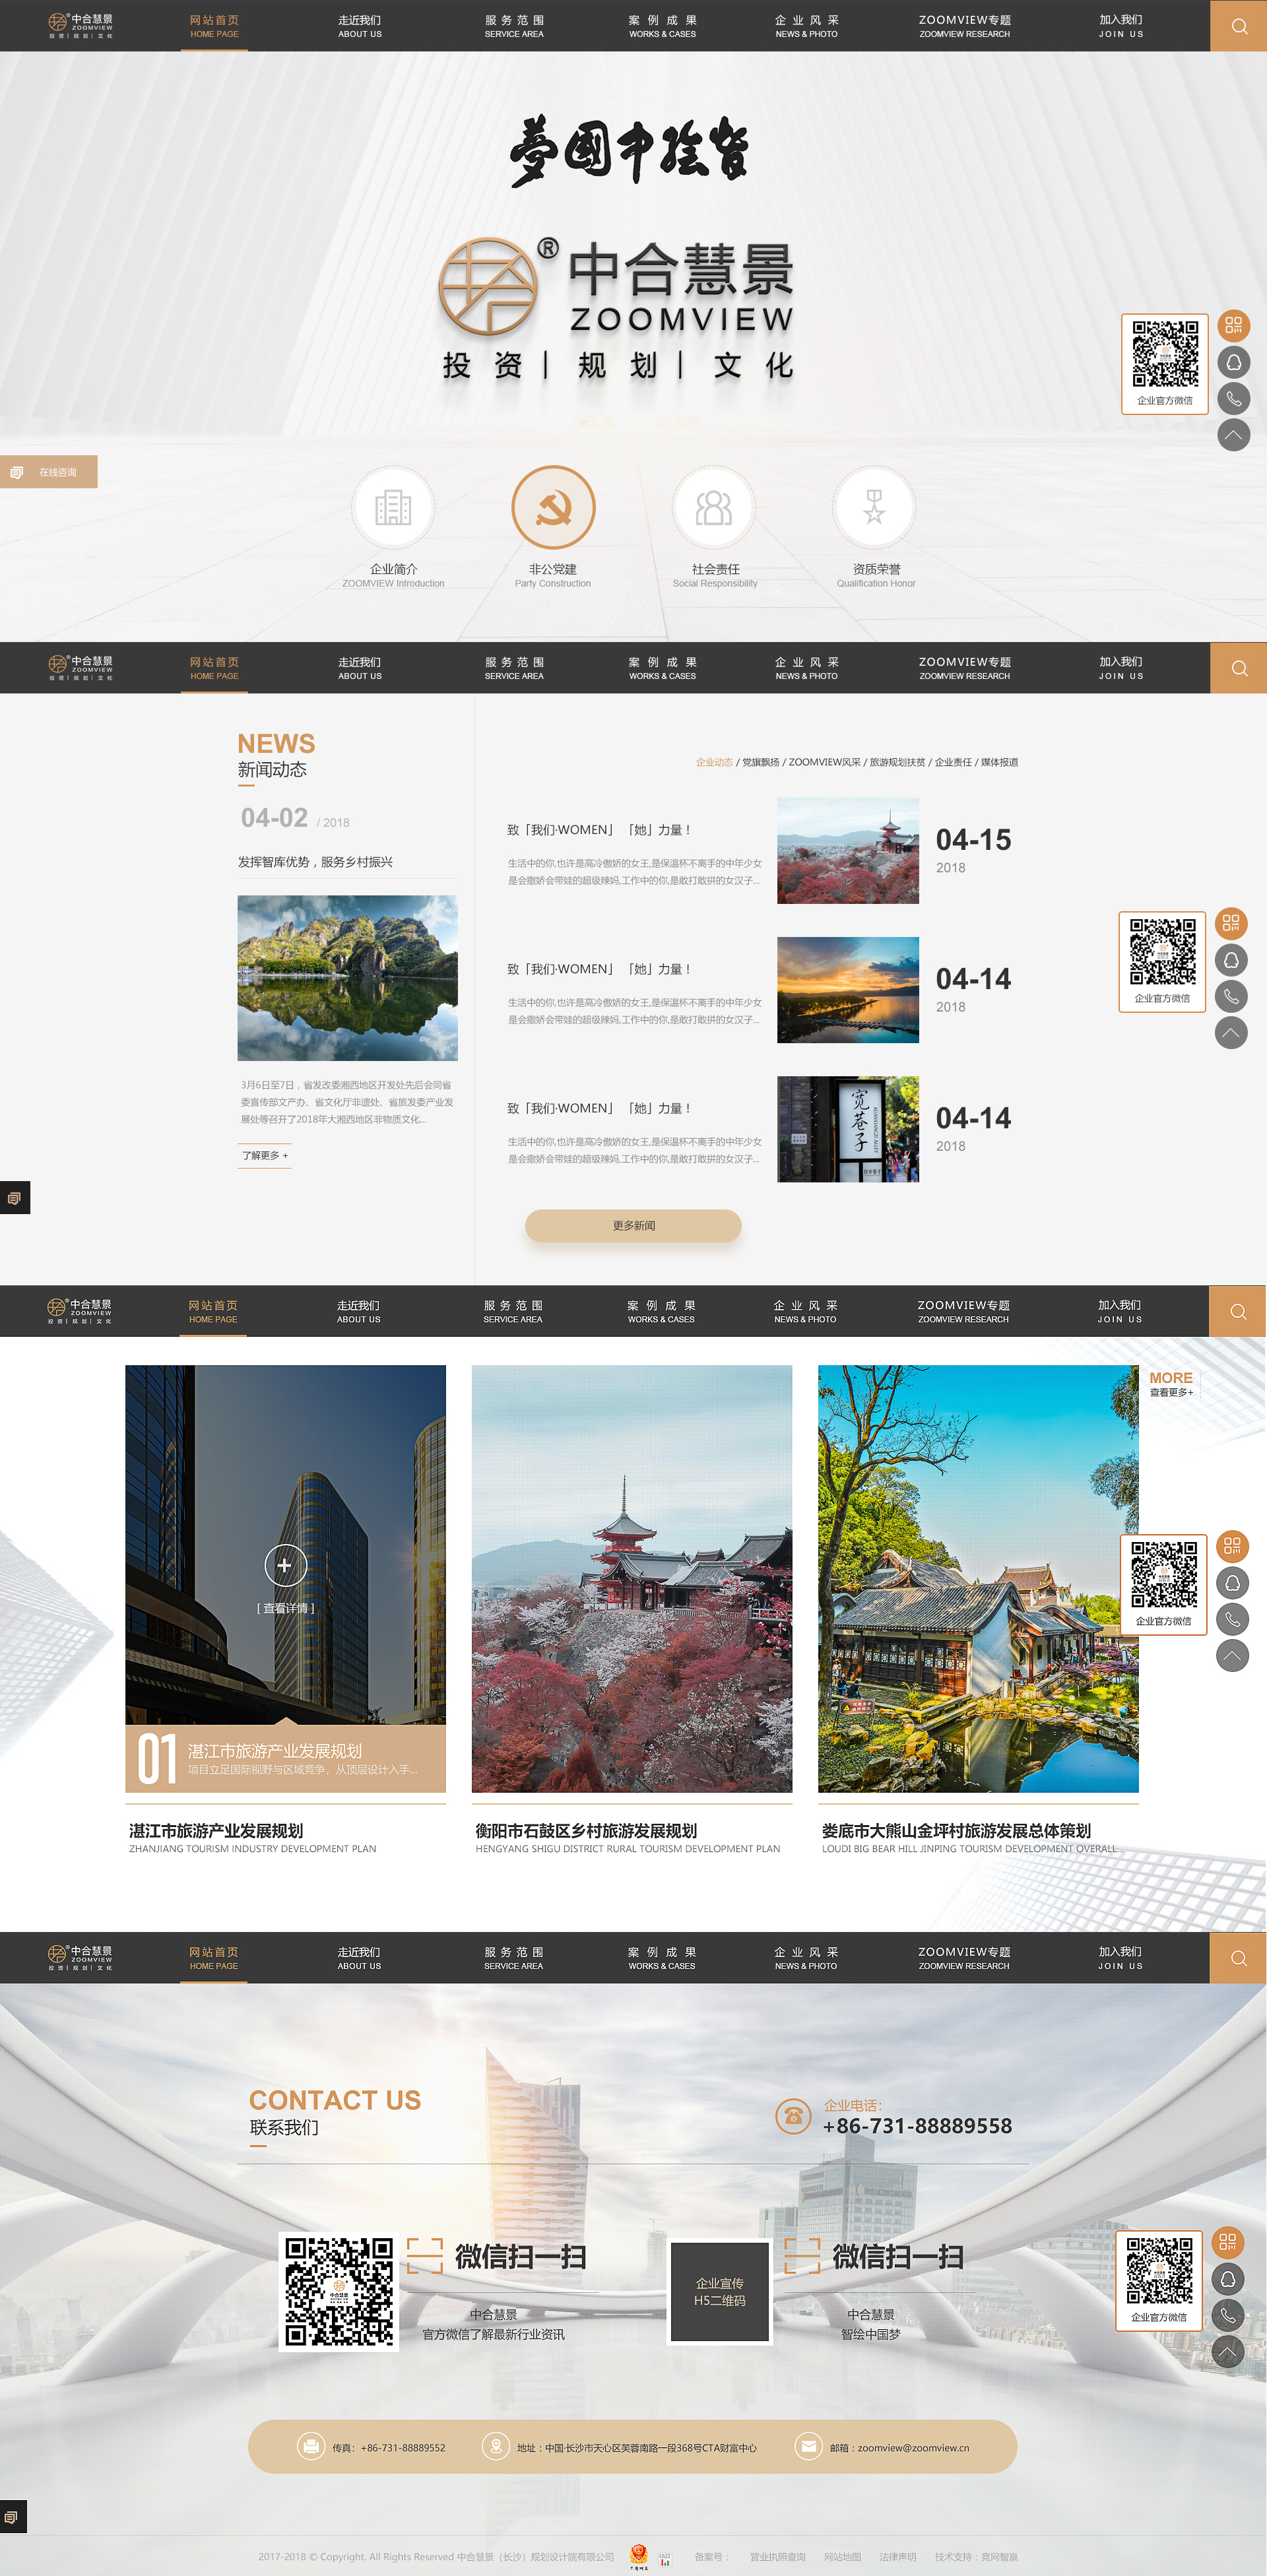Select the 旅游规划扶贫 news category
This screenshot has height=2576, width=1267.
897,762
